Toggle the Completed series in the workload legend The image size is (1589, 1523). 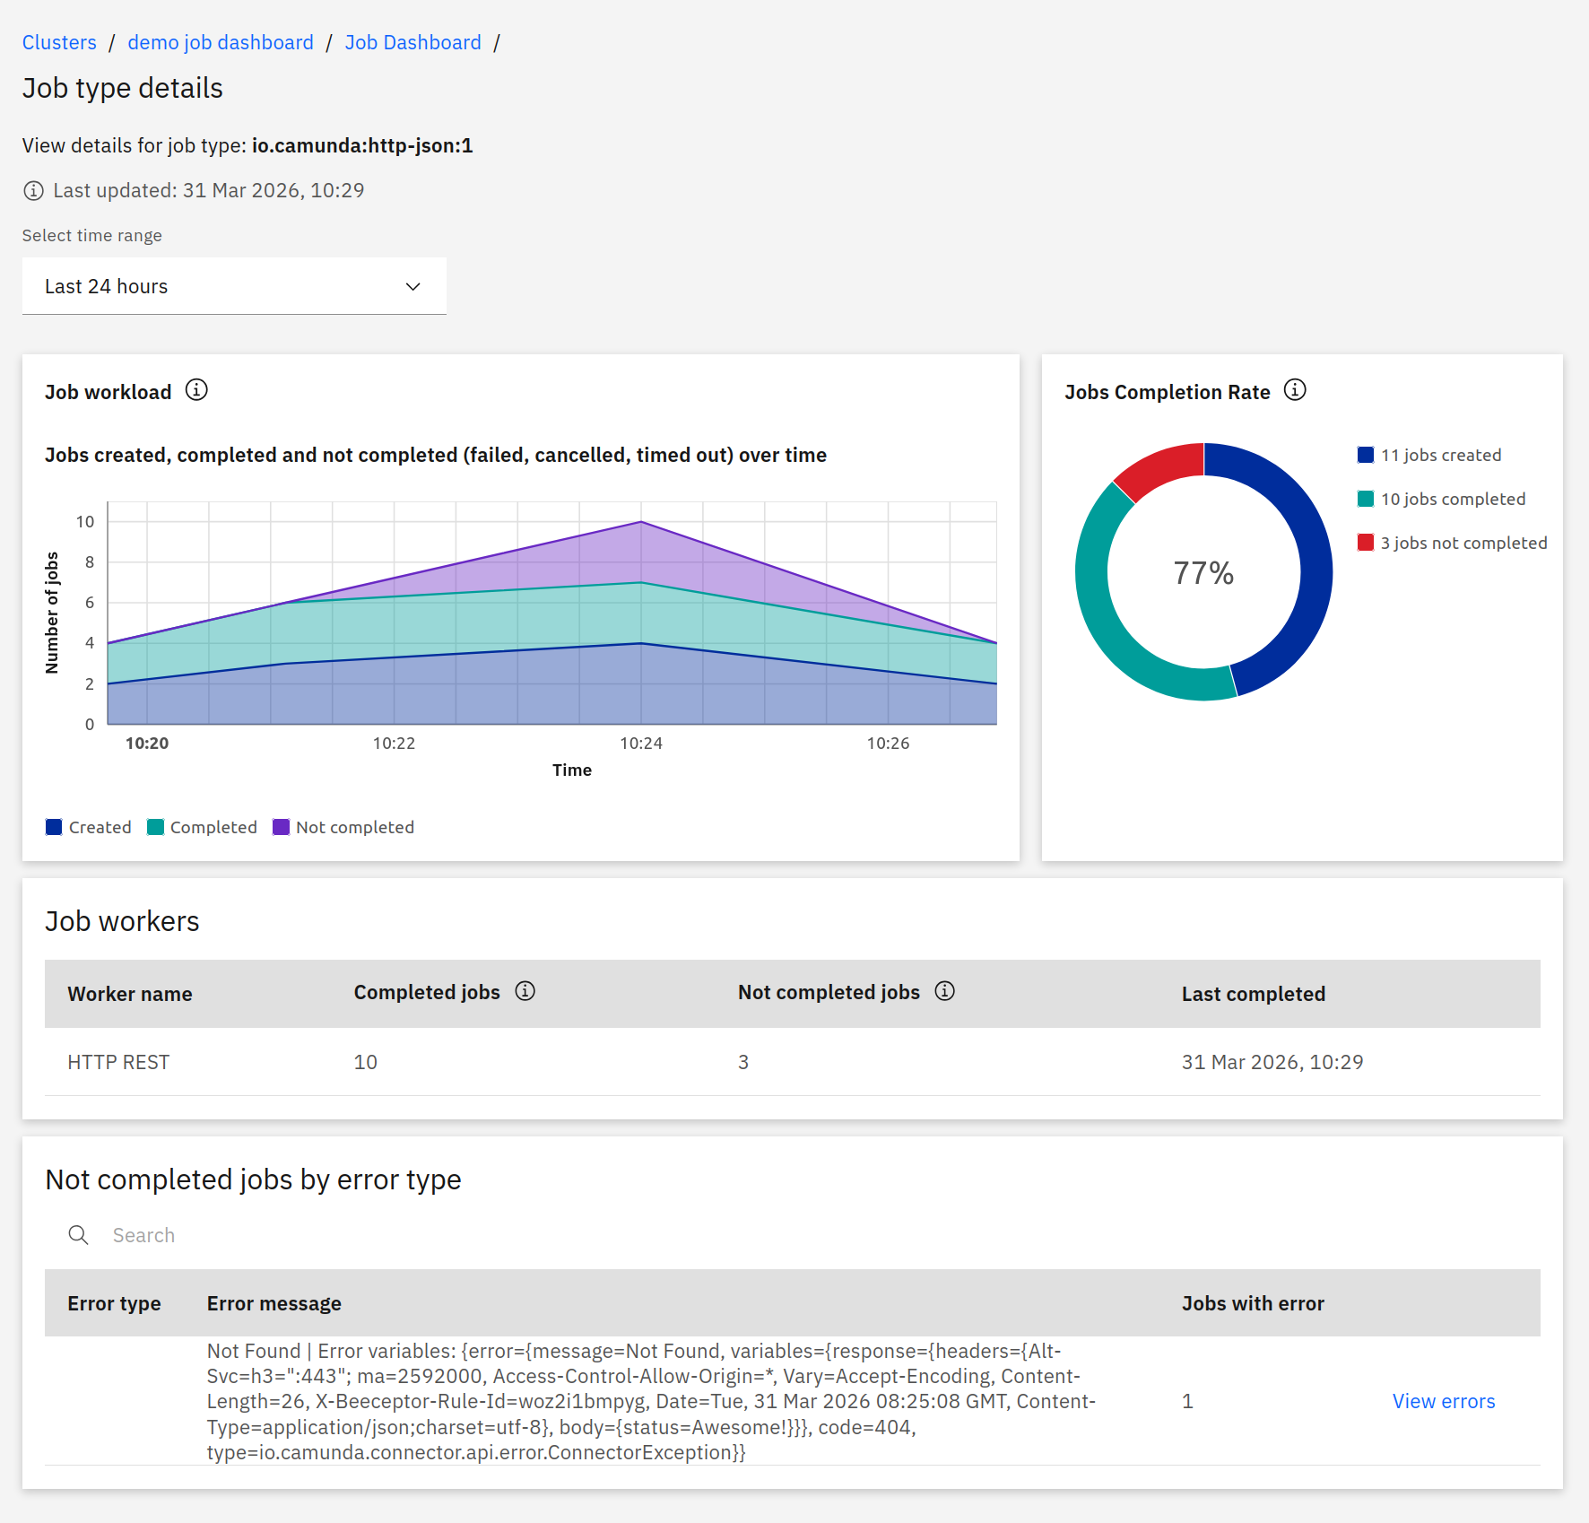pos(155,826)
